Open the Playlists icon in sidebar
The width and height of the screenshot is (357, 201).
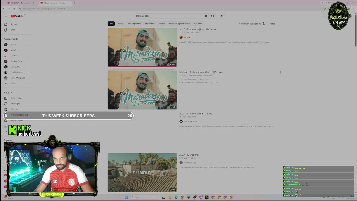(6, 109)
